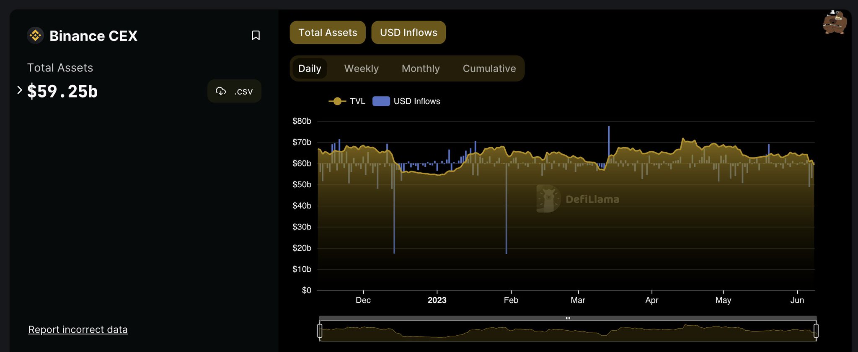This screenshot has width=858, height=352.
Task: Toggle the USD Inflows chart series
Action: pyautogui.click(x=408, y=33)
